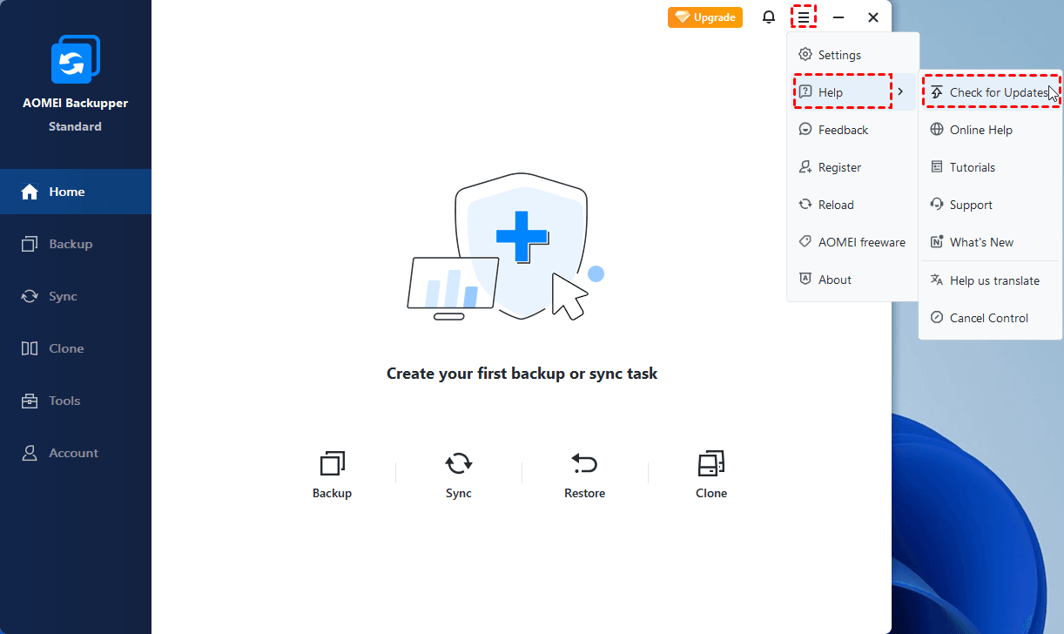
Task: Open the notifications bell
Action: 769,17
